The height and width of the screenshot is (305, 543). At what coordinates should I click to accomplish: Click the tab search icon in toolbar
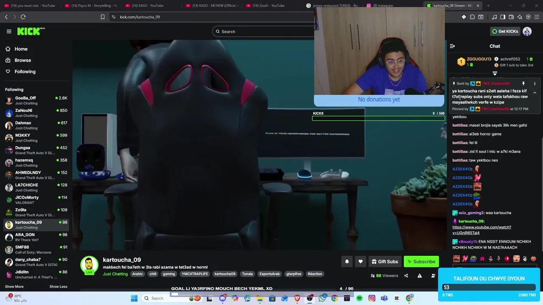point(481,17)
